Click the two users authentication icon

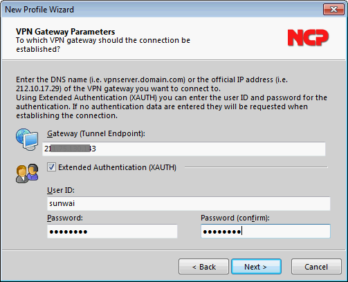point(27,173)
